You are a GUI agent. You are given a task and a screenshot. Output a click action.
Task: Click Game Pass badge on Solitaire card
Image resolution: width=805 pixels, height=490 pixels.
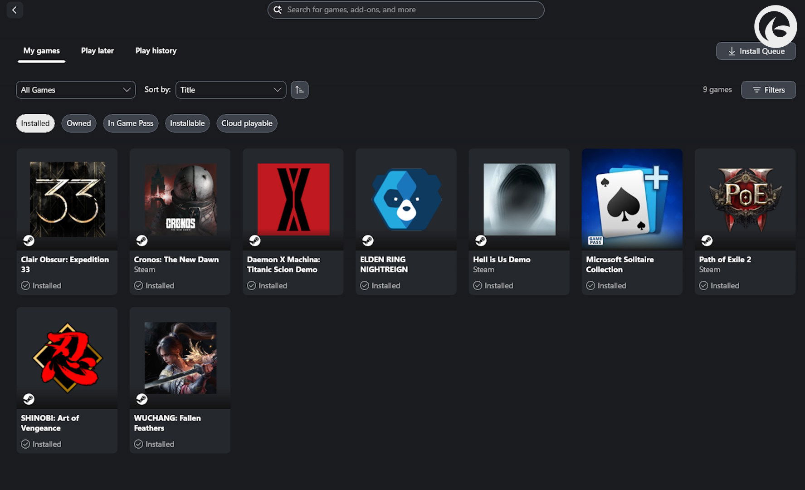pos(595,240)
